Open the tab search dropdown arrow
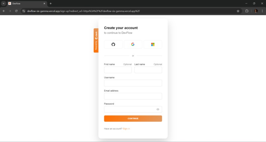Viewport: 266px width, 142px height. 3,3
